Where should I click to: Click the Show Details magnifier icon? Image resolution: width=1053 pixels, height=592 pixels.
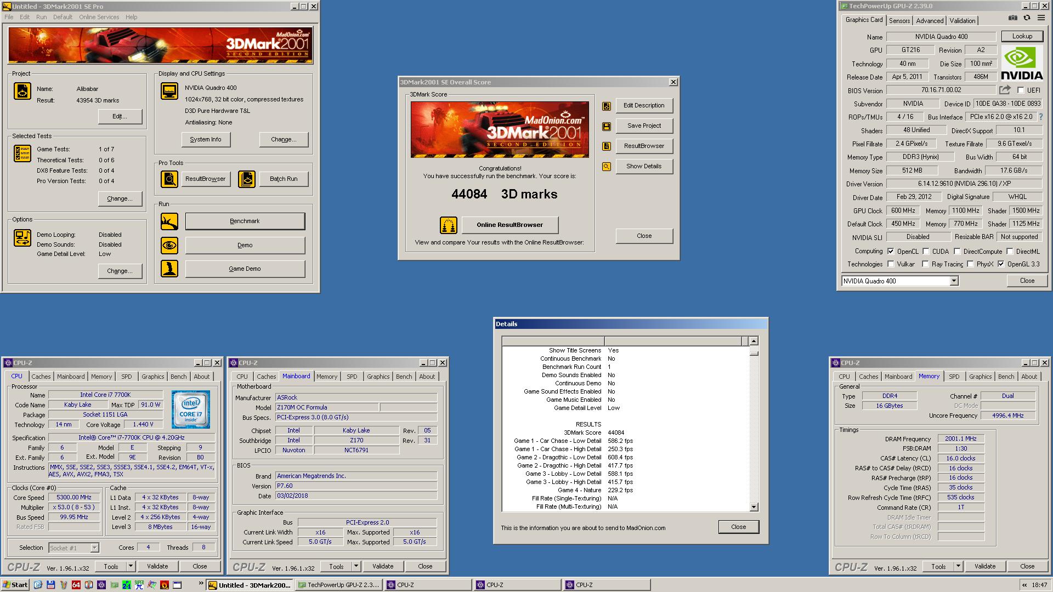tap(607, 167)
